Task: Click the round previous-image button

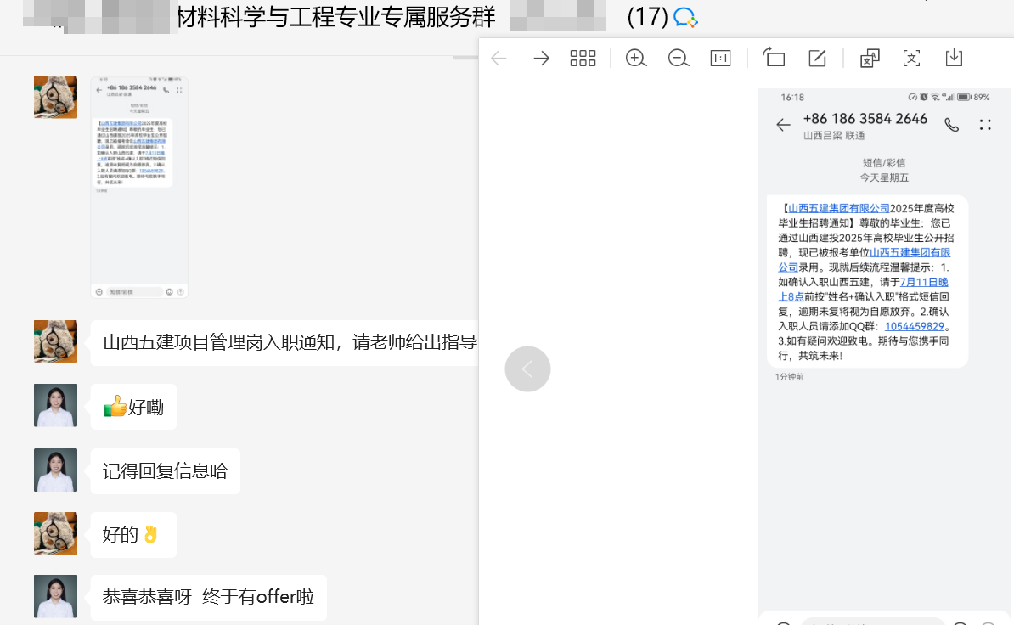Action: (527, 369)
